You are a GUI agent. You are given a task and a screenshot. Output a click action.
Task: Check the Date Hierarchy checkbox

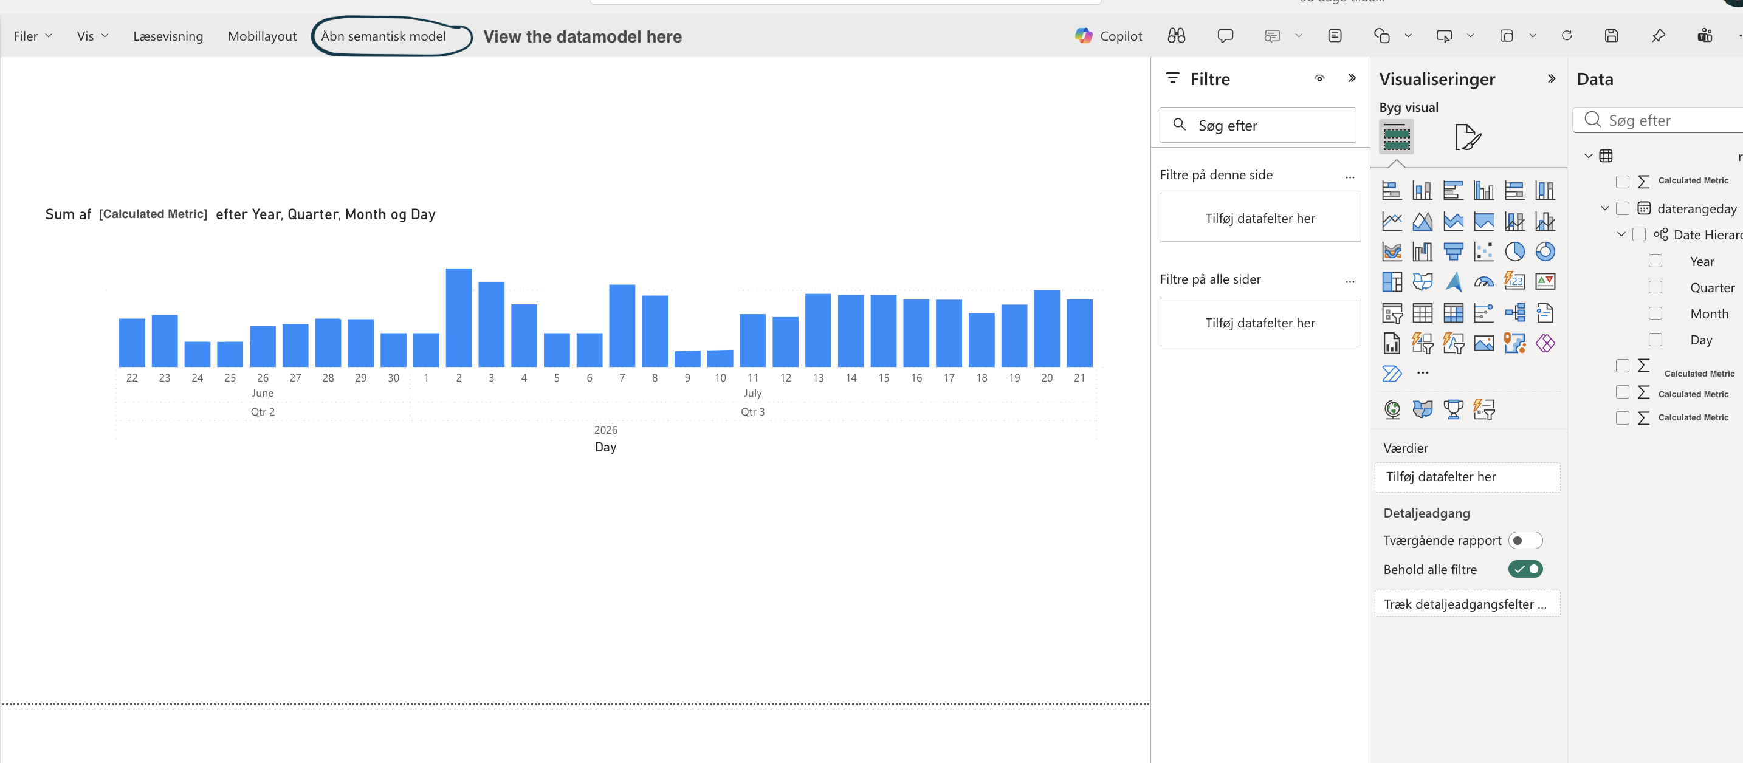coord(1638,234)
